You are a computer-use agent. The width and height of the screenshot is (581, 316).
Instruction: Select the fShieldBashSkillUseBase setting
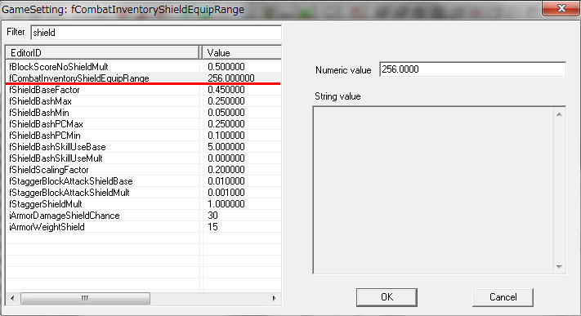click(x=143, y=147)
